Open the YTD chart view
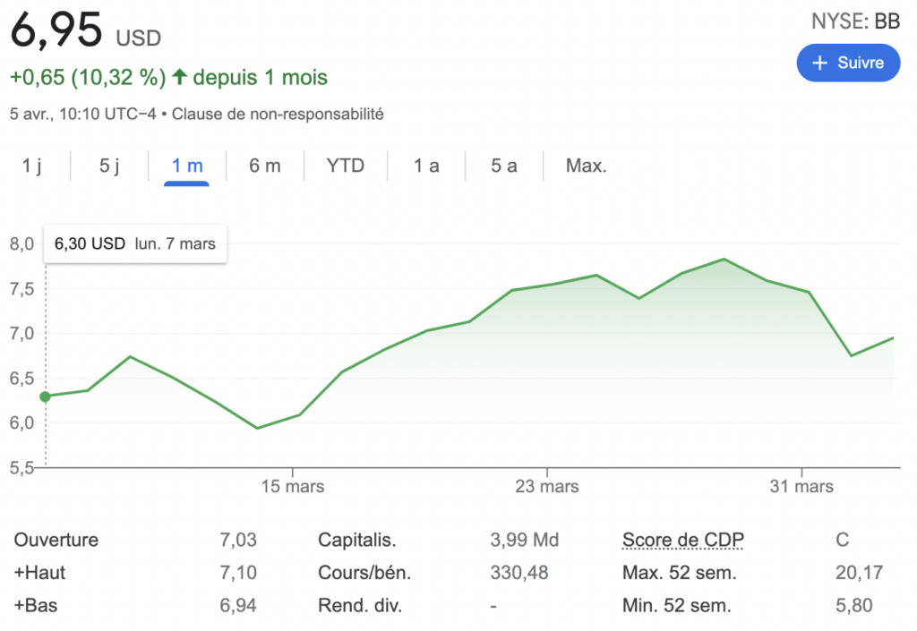Viewport: 917px width, 631px height. (346, 166)
